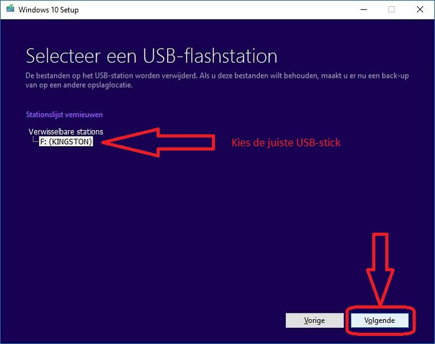Click the tree connector beside F: (KINGSTON)
This screenshot has height=344, width=435.
point(35,139)
